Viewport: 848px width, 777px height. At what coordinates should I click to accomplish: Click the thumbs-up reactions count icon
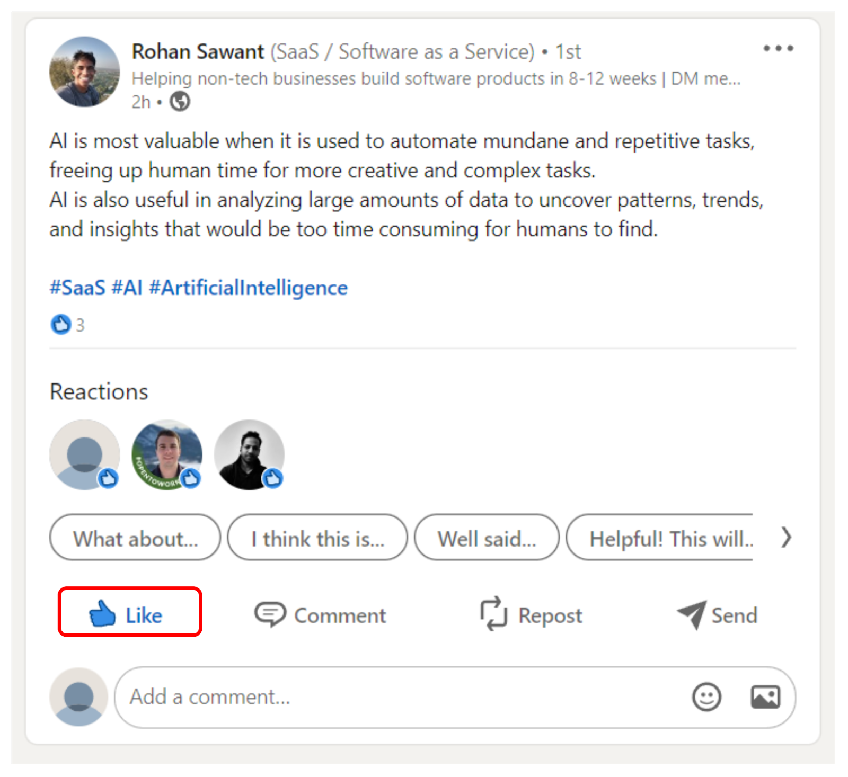(x=61, y=325)
